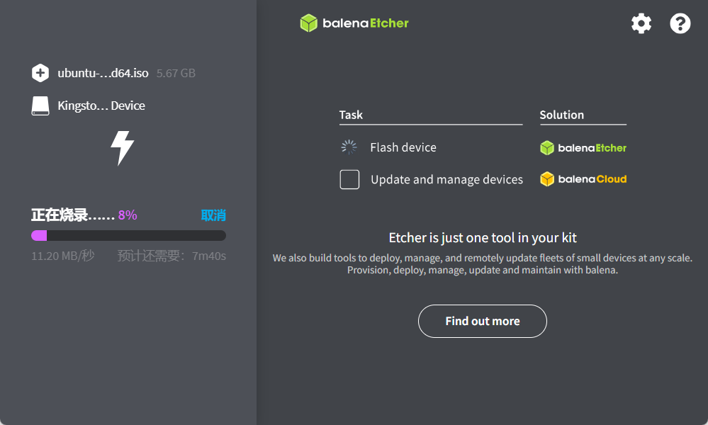The width and height of the screenshot is (708, 425).
Task: Click 'Etcher is just one tool' heading
Action: coord(482,238)
